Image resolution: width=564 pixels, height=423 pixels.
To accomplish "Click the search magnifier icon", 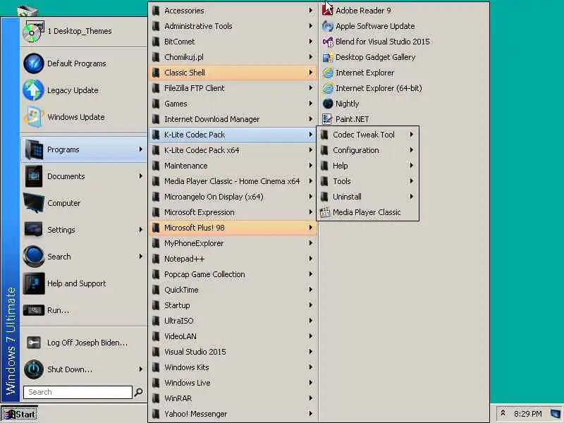I will point(138,392).
